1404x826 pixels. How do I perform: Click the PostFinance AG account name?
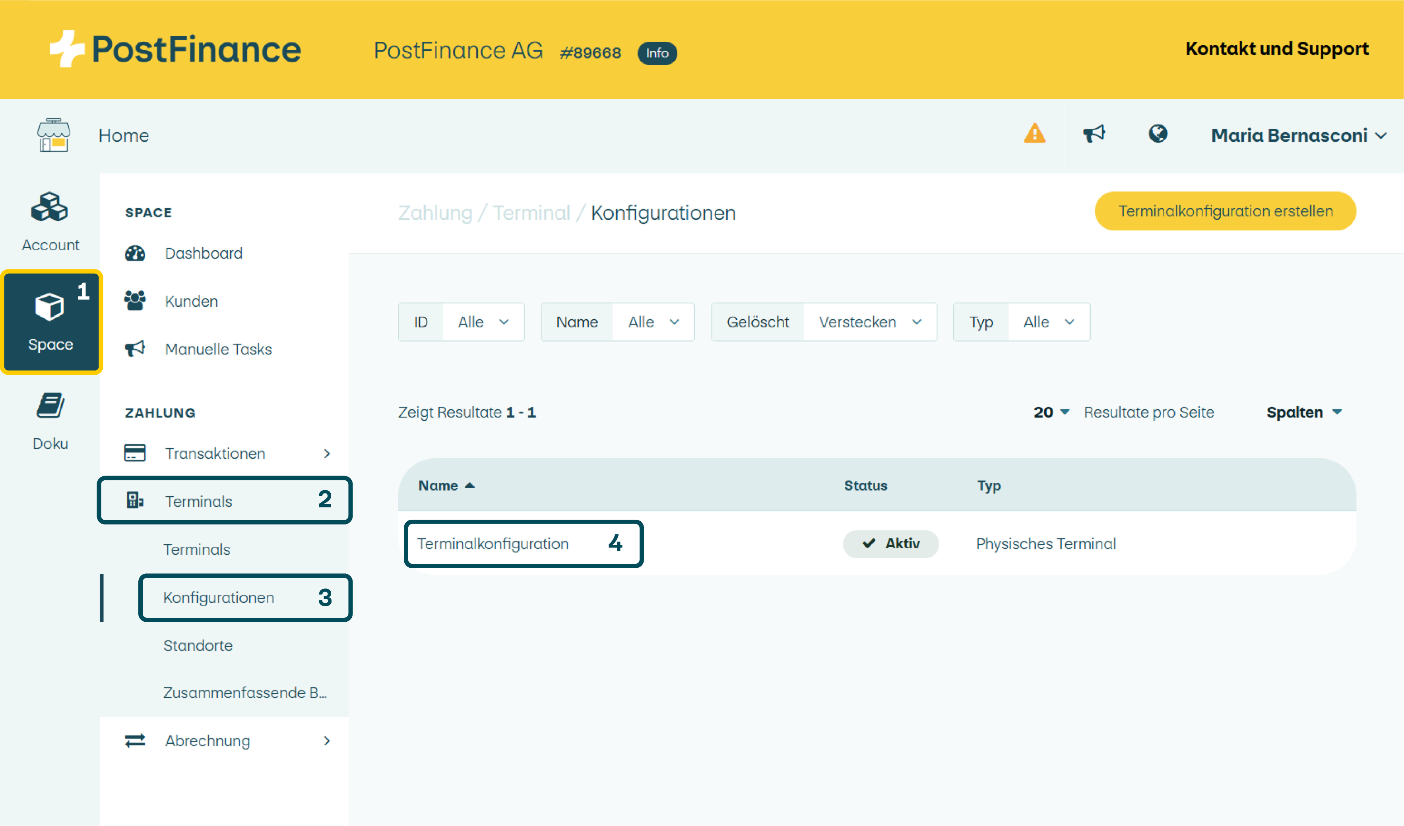click(x=458, y=51)
